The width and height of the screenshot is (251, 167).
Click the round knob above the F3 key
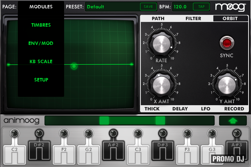tap(187, 133)
